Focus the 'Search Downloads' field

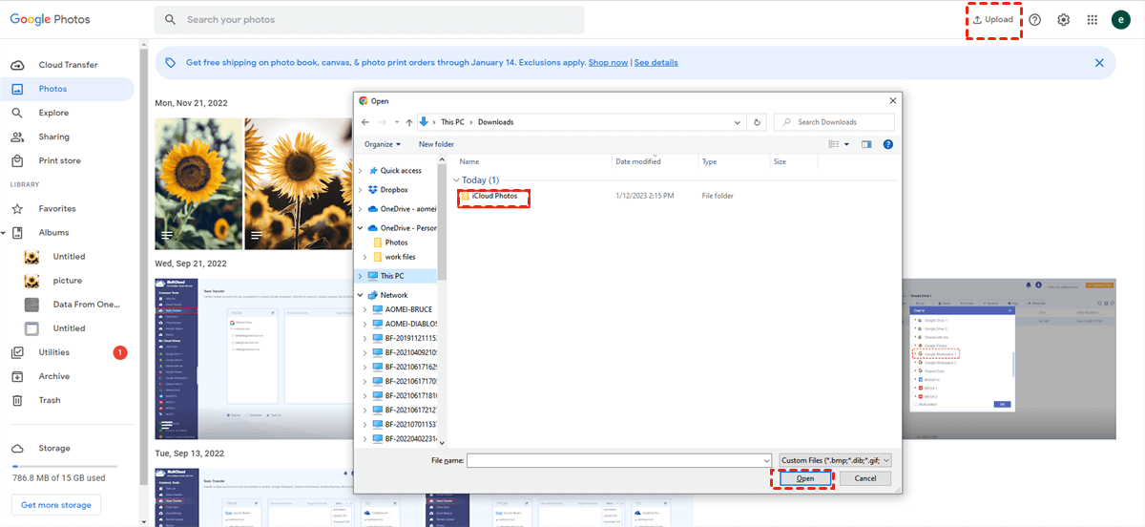click(834, 122)
